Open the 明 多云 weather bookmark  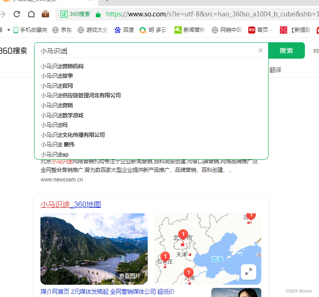153,30
